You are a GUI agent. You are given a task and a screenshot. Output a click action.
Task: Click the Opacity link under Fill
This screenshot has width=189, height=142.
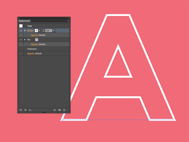(34, 44)
